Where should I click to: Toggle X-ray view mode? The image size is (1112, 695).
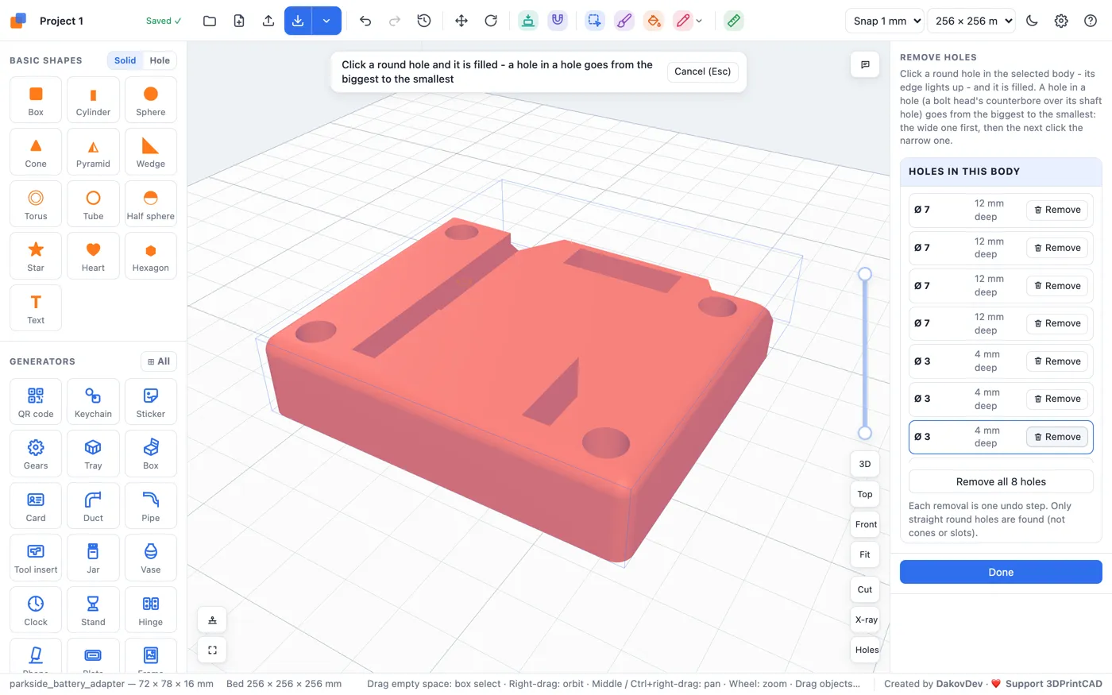(x=866, y=620)
